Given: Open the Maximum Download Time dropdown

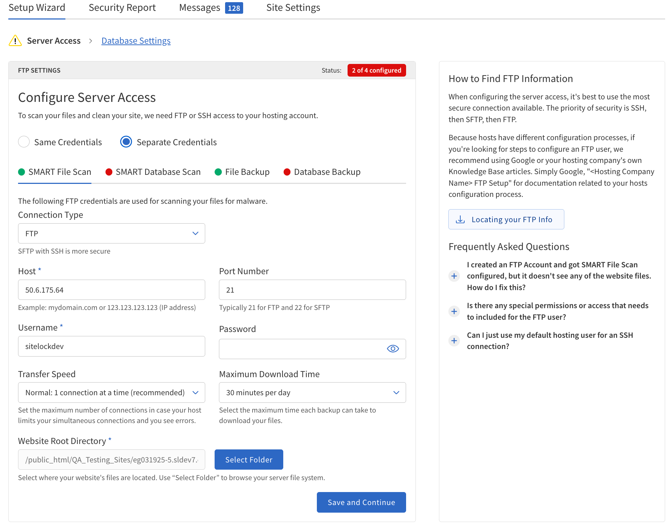Looking at the screenshot, I should pos(312,392).
